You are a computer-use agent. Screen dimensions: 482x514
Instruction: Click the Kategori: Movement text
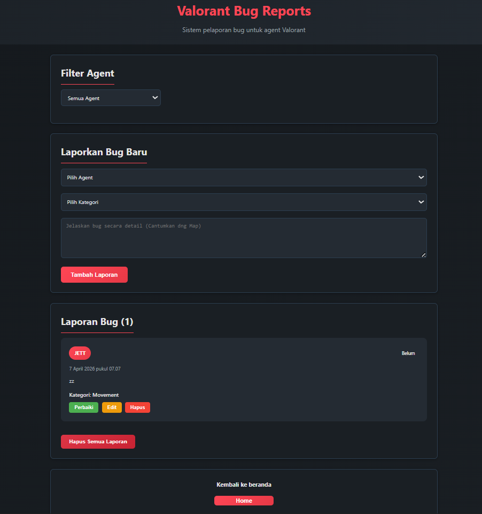tap(94, 395)
